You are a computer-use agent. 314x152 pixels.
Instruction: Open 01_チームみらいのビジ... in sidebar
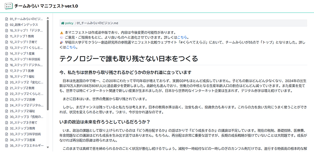pos(27,19)
